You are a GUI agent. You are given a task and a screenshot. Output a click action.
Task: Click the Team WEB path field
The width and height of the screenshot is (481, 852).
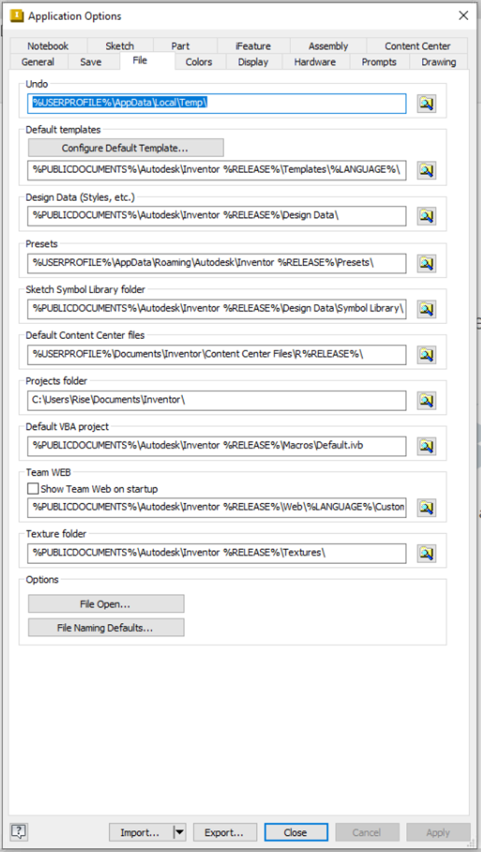tap(217, 507)
